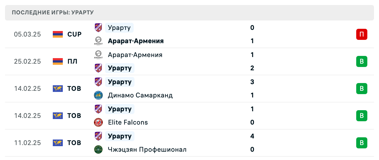Image resolution: width=379 pixels, height=160 pixels.
Task: Click the Elite Falcons club logo
Action: pos(98,122)
